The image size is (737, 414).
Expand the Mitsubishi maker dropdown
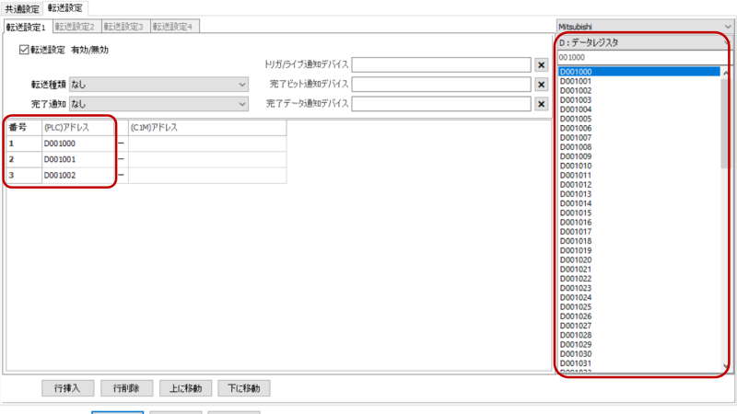point(645,27)
